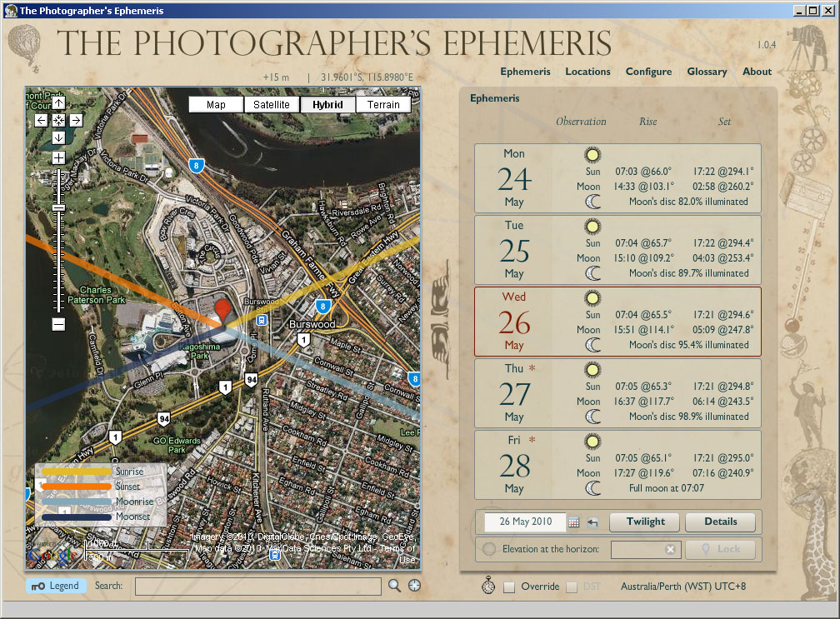Click the red location pin on the map
The height and width of the screenshot is (619, 840).
coord(222,312)
